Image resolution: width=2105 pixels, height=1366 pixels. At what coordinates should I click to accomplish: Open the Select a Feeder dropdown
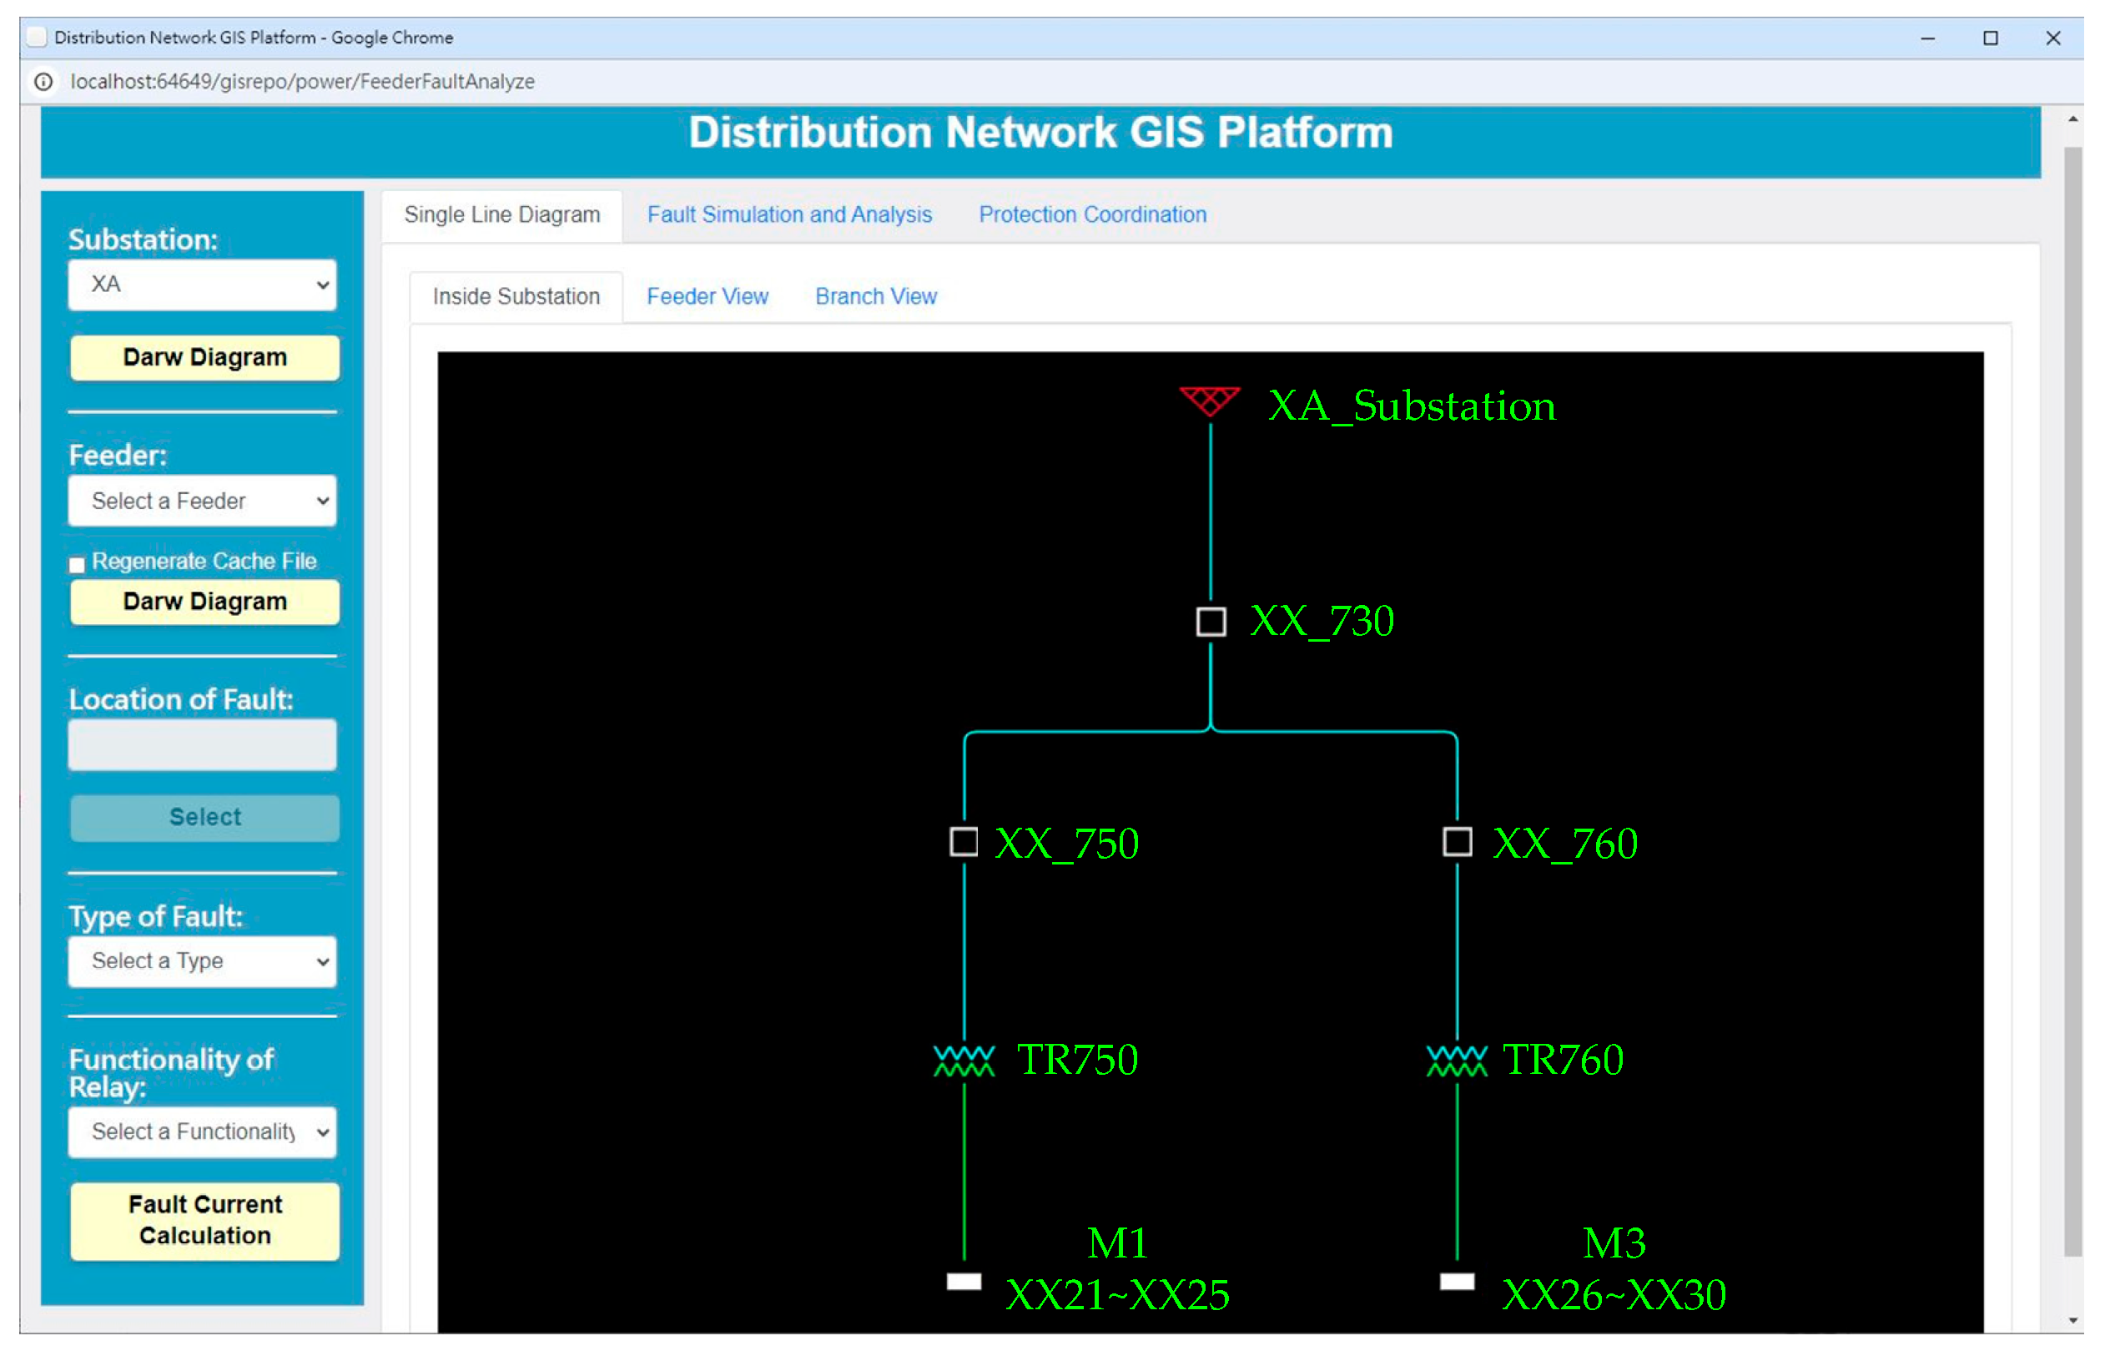203,501
